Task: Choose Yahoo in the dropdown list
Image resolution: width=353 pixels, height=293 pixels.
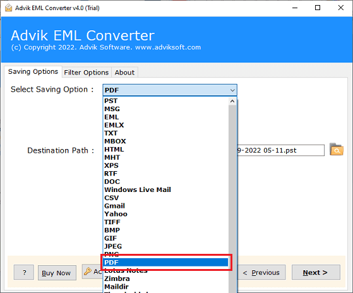Action: coord(165,214)
